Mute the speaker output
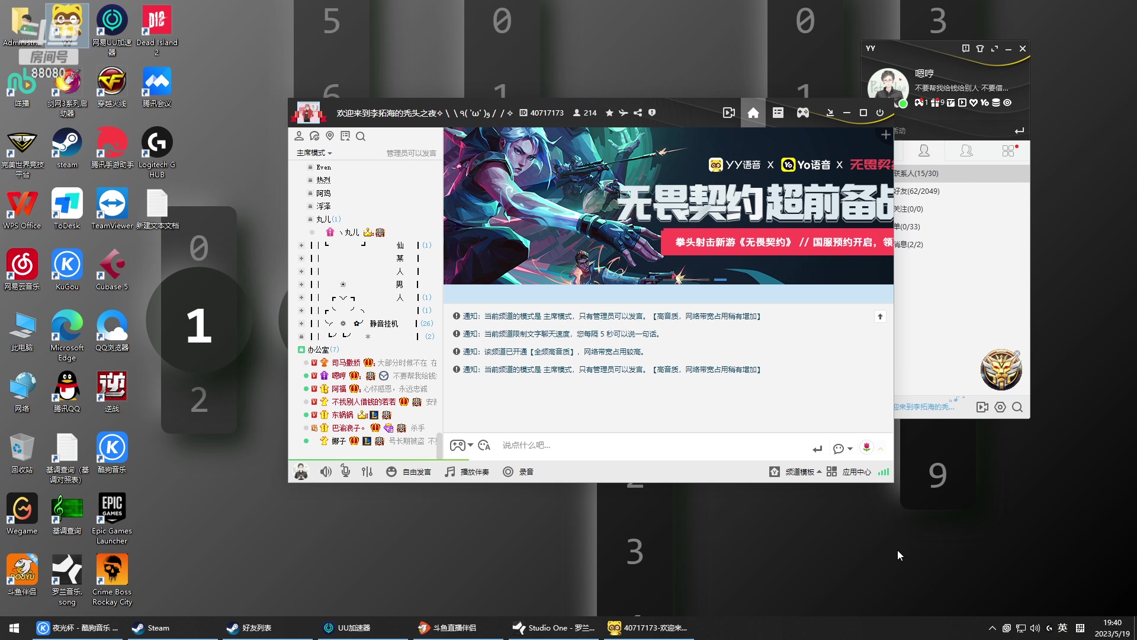This screenshot has width=1137, height=640. click(x=326, y=471)
